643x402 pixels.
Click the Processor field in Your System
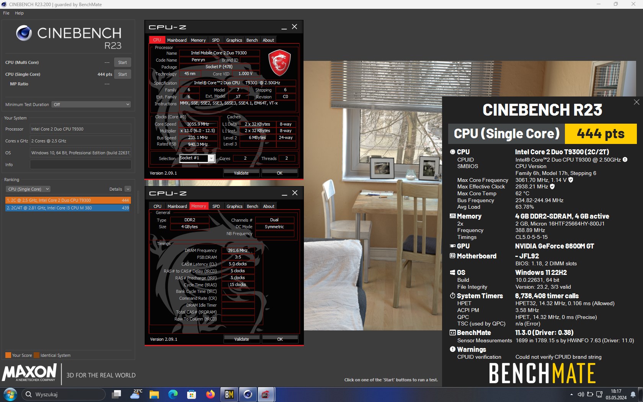click(80, 129)
